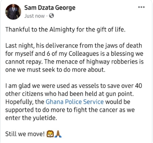
Task: Click the 'Just now' post timestamp
Action: (34, 16)
